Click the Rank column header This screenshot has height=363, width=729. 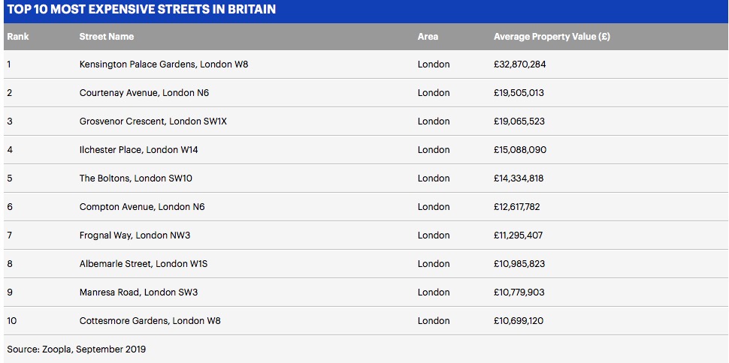click(x=18, y=36)
